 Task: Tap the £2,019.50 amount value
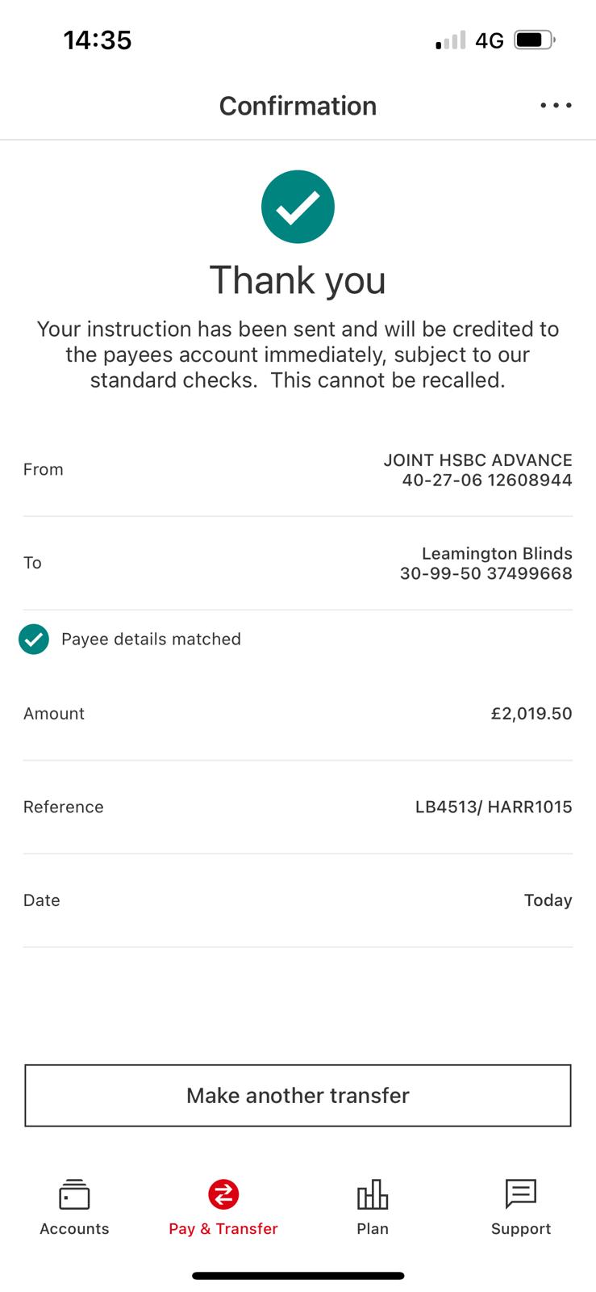531,714
